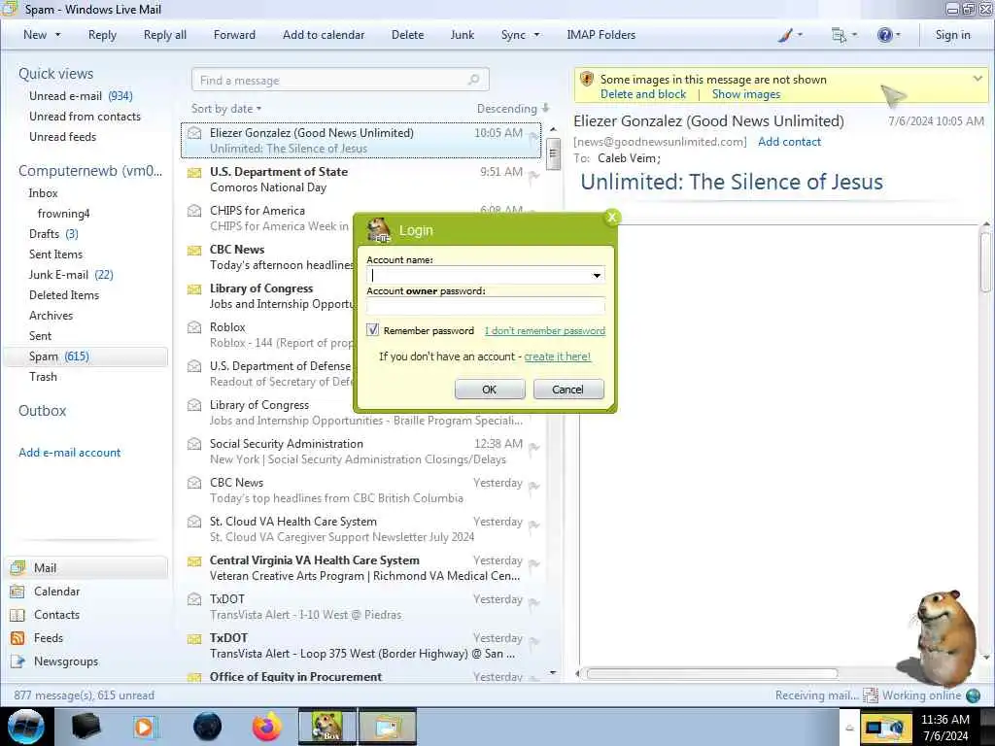This screenshot has width=995, height=746.
Task: Click the reading pane horizontal scrollbar
Action: pos(711,674)
